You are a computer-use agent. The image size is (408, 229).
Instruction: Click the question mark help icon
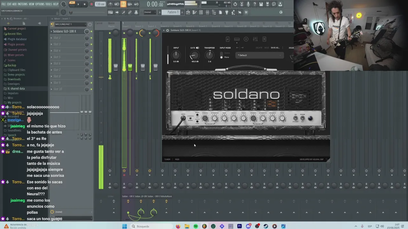click(254, 4)
